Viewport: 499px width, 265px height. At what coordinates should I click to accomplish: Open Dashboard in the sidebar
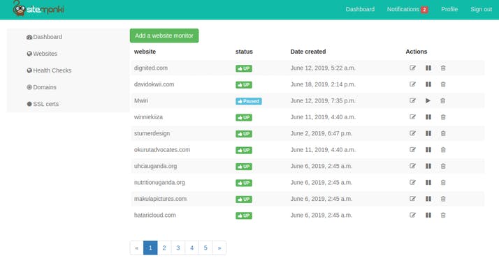coord(44,37)
